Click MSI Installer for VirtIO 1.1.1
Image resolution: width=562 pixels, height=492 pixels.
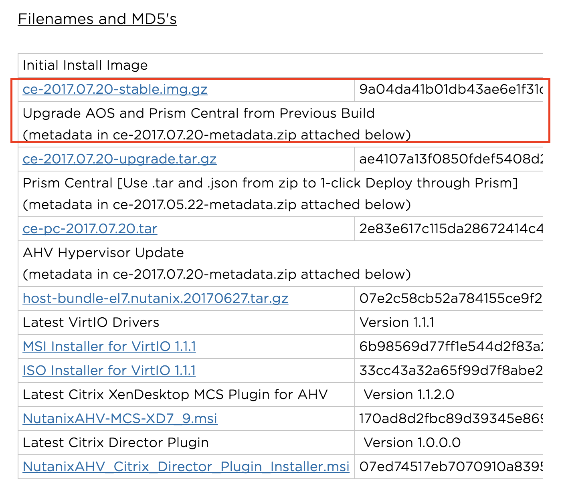109,347
